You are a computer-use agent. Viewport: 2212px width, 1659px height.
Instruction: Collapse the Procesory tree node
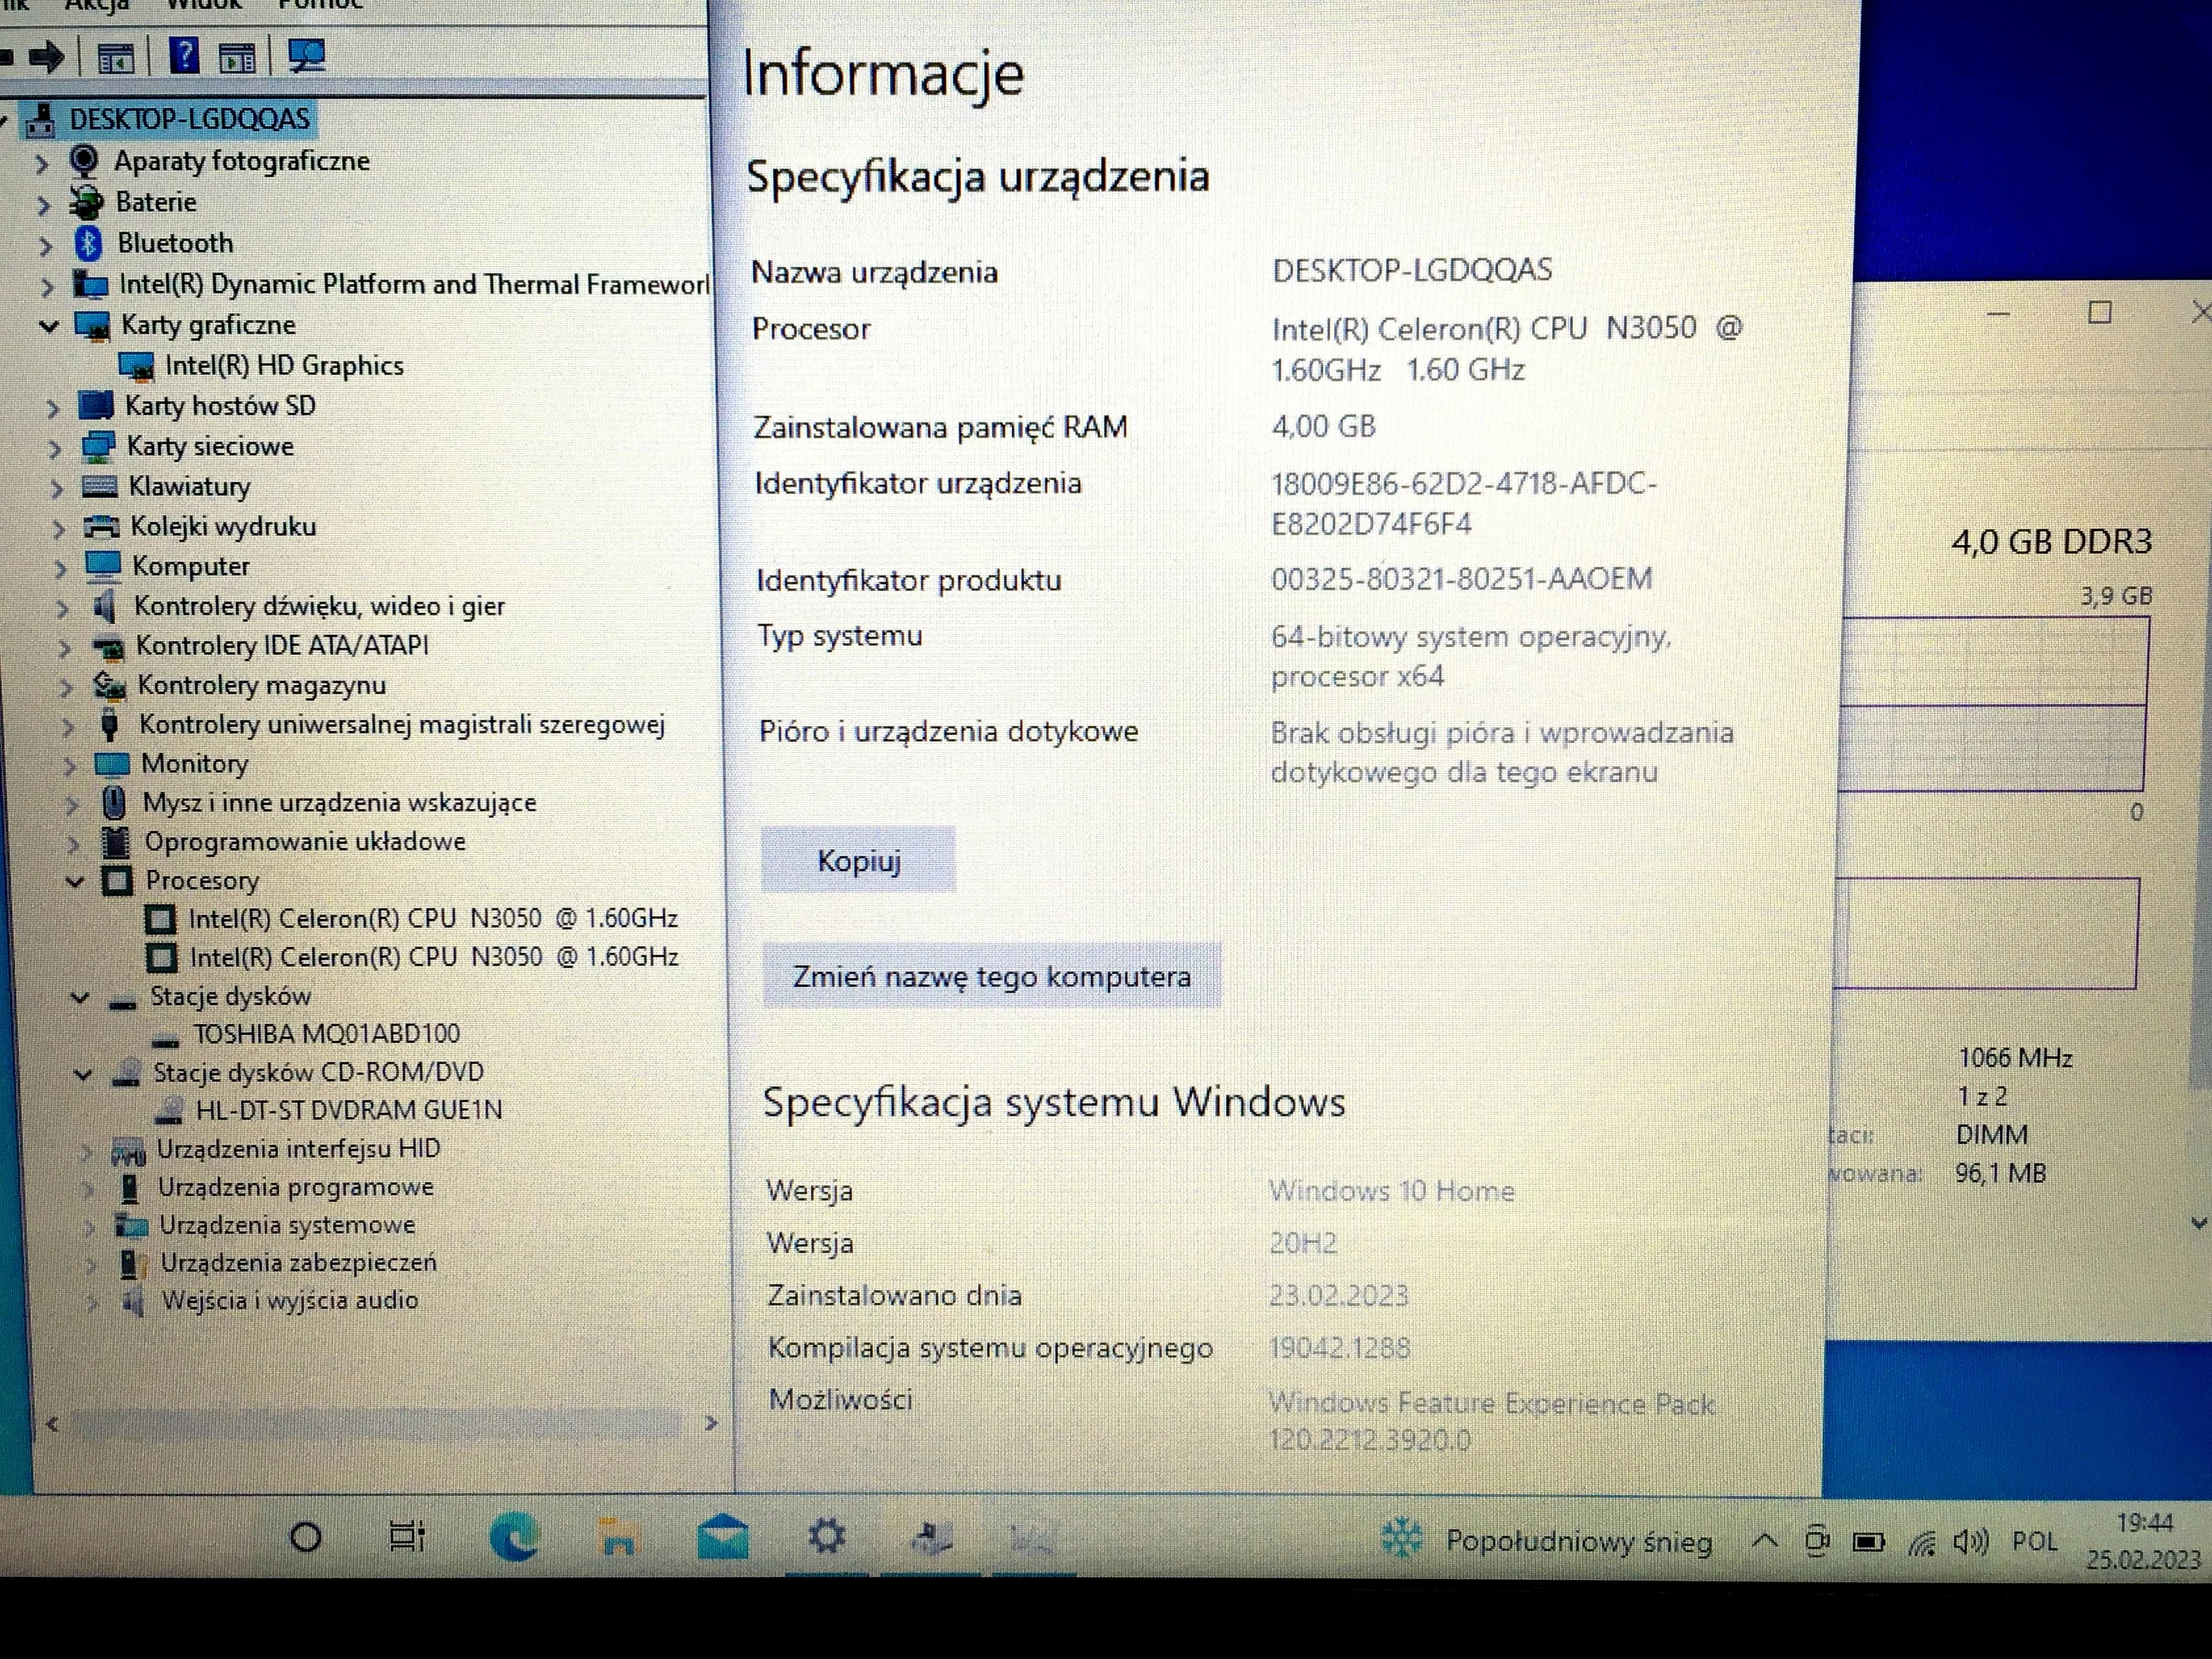click(76, 880)
